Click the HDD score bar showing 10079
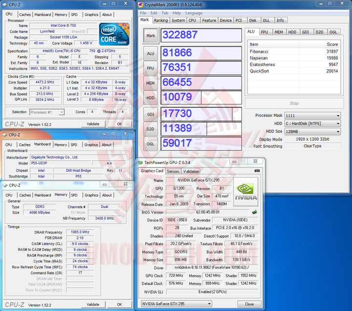 [x=201, y=98]
